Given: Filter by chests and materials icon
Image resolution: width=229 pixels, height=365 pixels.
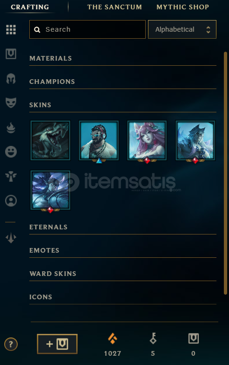Looking at the screenshot, I should (x=11, y=54).
